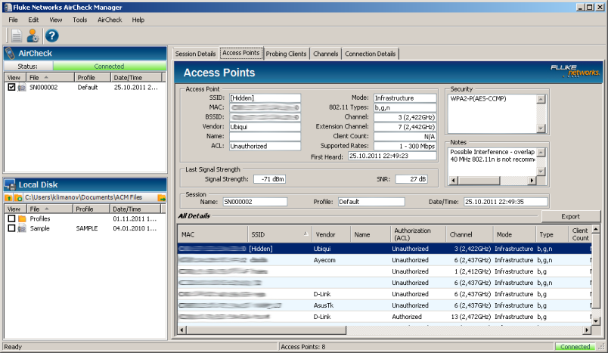Sort details table by Vendor column
The image size is (608, 353).
(331, 234)
